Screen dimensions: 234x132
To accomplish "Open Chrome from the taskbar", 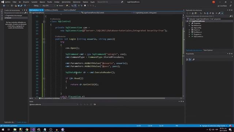I will (x=27, y=129).
